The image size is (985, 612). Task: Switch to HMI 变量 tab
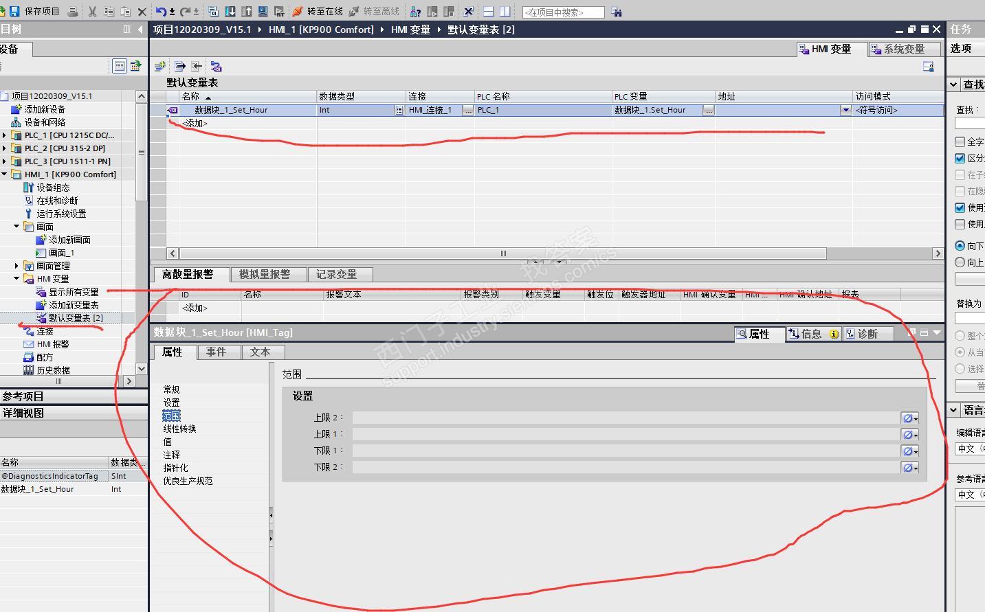(x=831, y=49)
